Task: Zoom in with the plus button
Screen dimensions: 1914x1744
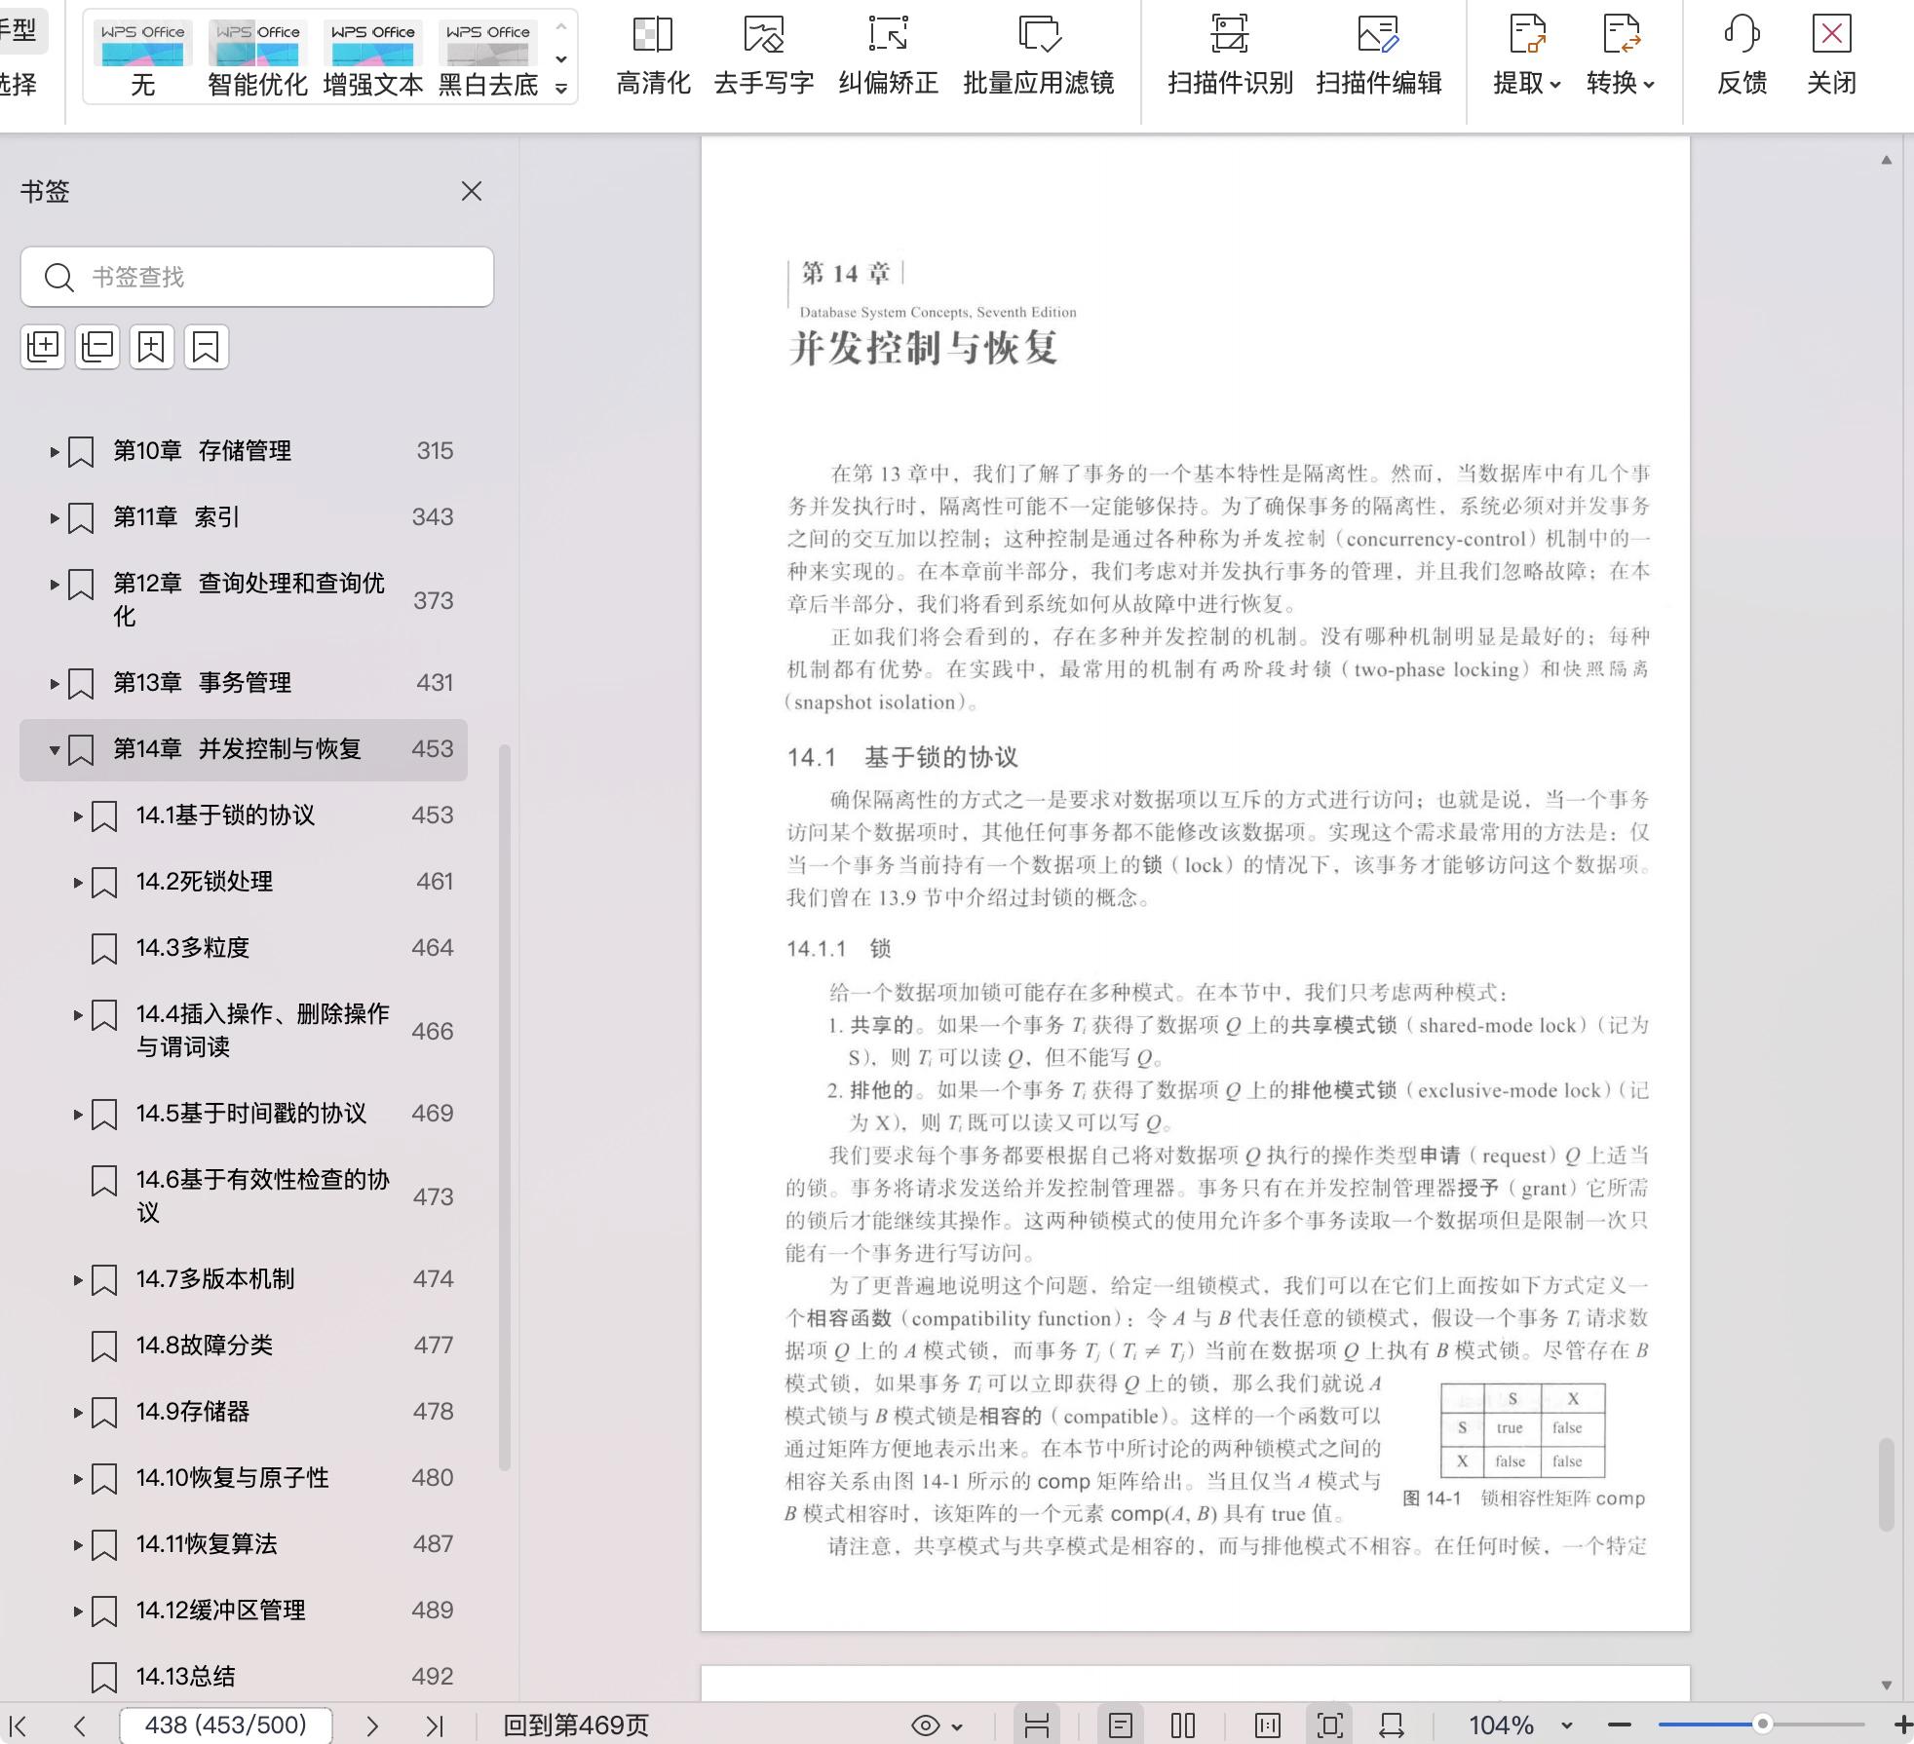Action: click(x=1902, y=1725)
